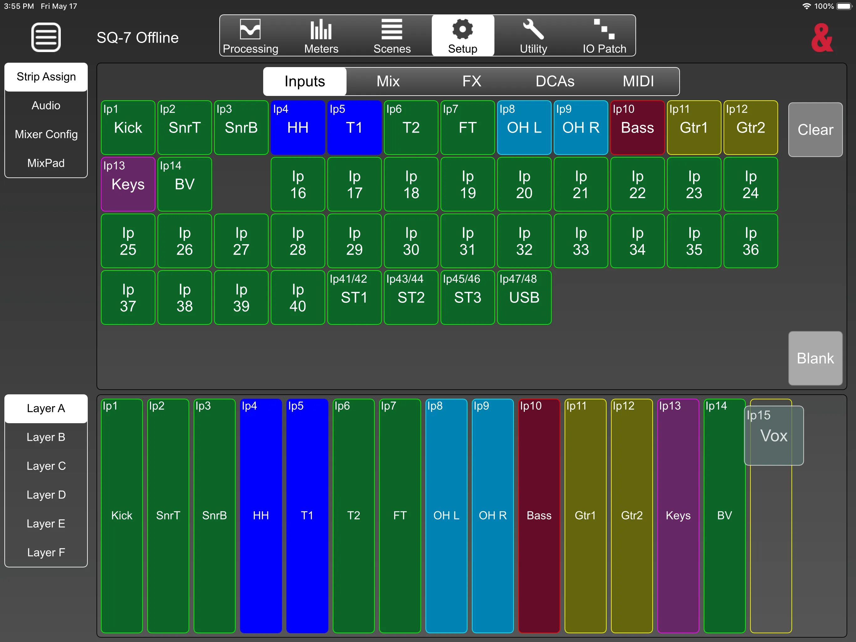This screenshot has height=642, width=856.
Task: Click the Blank button lower right
Action: tap(816, 358)
